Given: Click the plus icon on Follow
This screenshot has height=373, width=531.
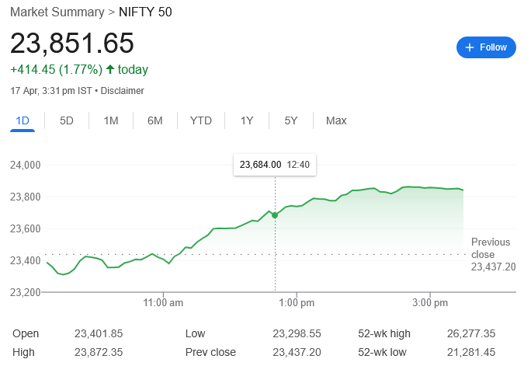Looking at the screenshot, I should point(470,47).
